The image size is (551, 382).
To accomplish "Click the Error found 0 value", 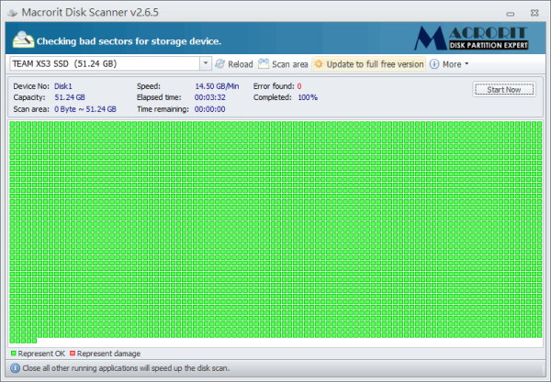I will point(299,86).
